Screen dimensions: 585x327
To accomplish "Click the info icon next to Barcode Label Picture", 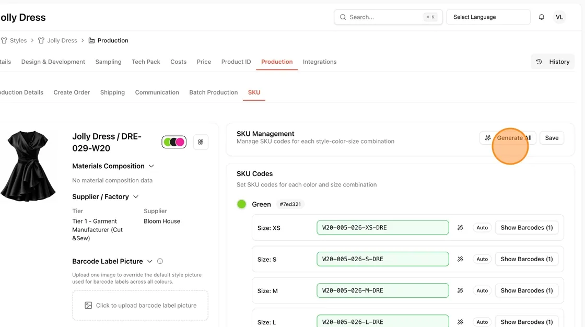I will tap(160, 261).
